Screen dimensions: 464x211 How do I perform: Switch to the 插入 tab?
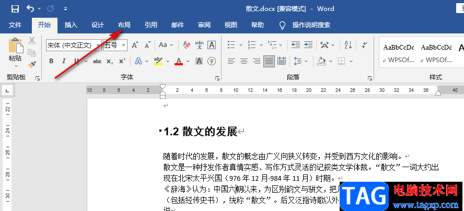click(71, 25)
